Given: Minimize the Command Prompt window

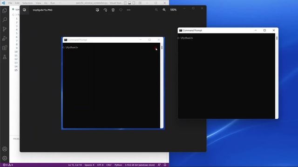Looking at the screenshot, I should pyautogui.click(x=256, y=30).
